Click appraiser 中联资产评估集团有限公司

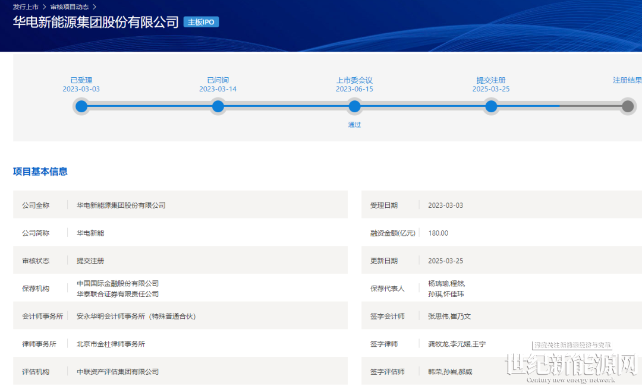point(118,372)
